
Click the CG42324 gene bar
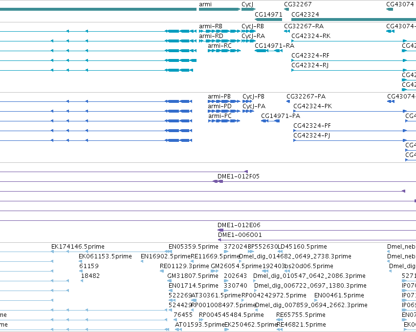click(353, 20)
